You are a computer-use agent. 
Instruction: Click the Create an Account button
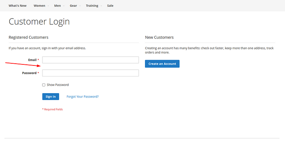(x=162, y=64)
